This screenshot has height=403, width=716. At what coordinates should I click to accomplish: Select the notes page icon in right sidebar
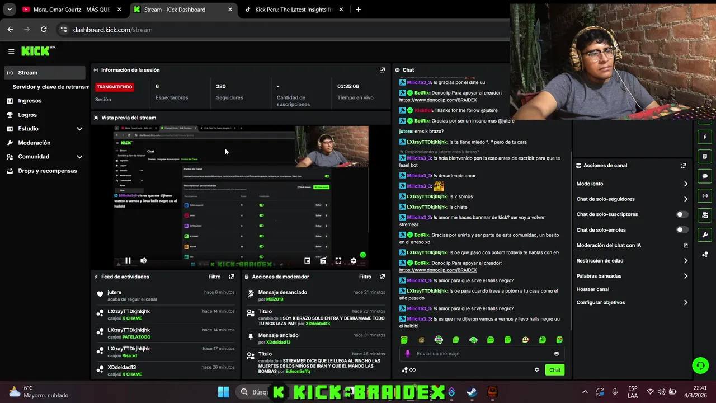point(705,157)
